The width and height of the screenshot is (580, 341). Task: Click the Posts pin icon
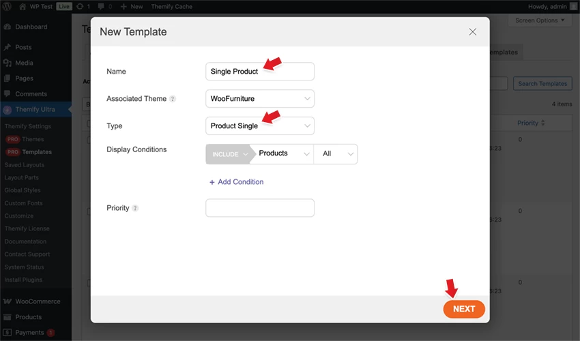click(x=7, y=47)
